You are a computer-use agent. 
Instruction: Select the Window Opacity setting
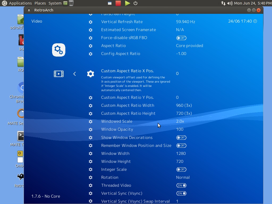point(117,129)
